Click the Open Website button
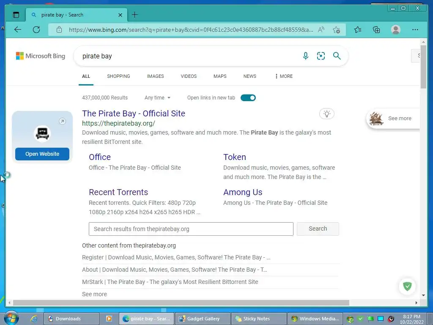The image size is (433, 325). (x=42, y=154)
